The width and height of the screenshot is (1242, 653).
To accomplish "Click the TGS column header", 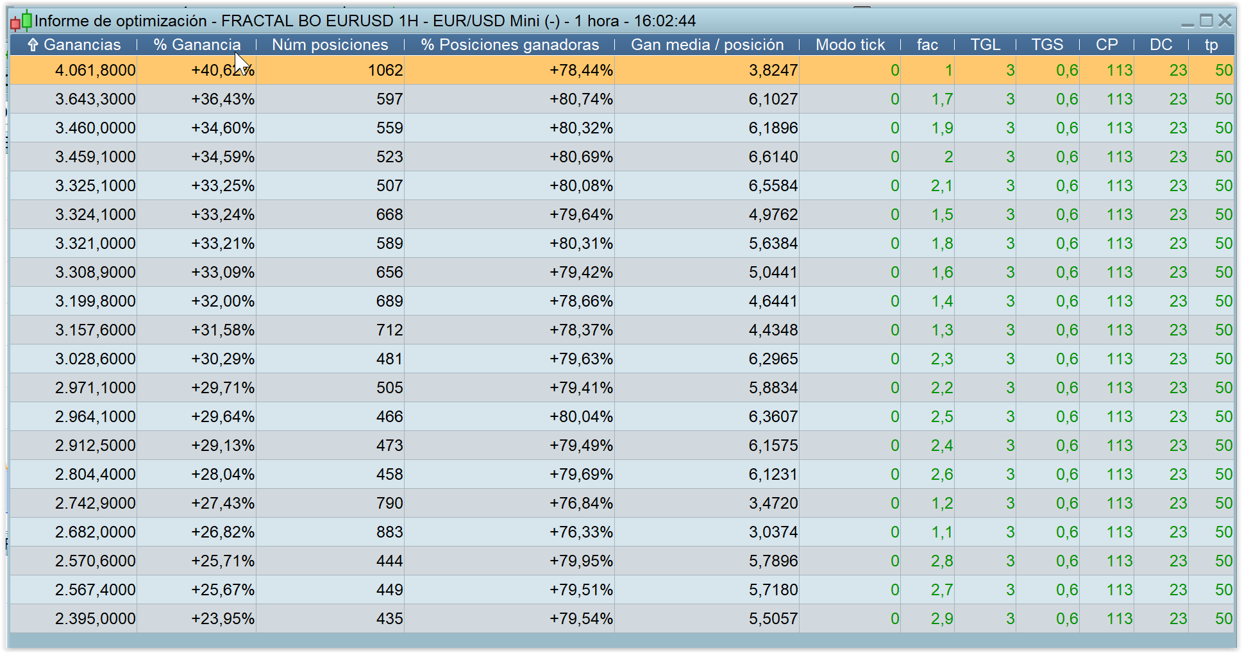I will click(x=1047, y=45).
